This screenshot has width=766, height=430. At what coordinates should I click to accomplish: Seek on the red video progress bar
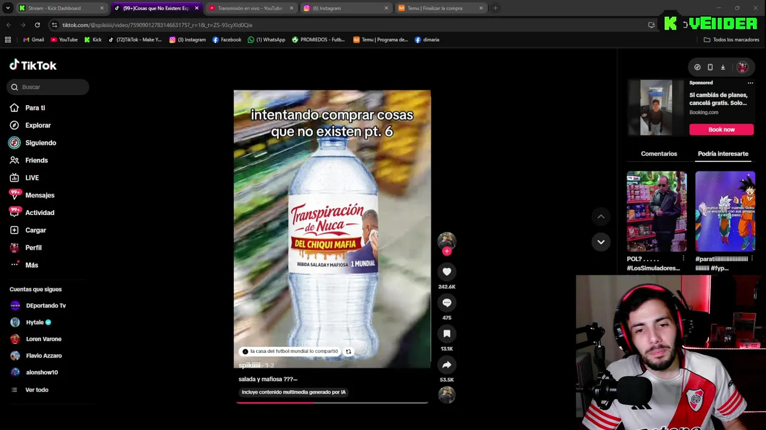(332, 403)
